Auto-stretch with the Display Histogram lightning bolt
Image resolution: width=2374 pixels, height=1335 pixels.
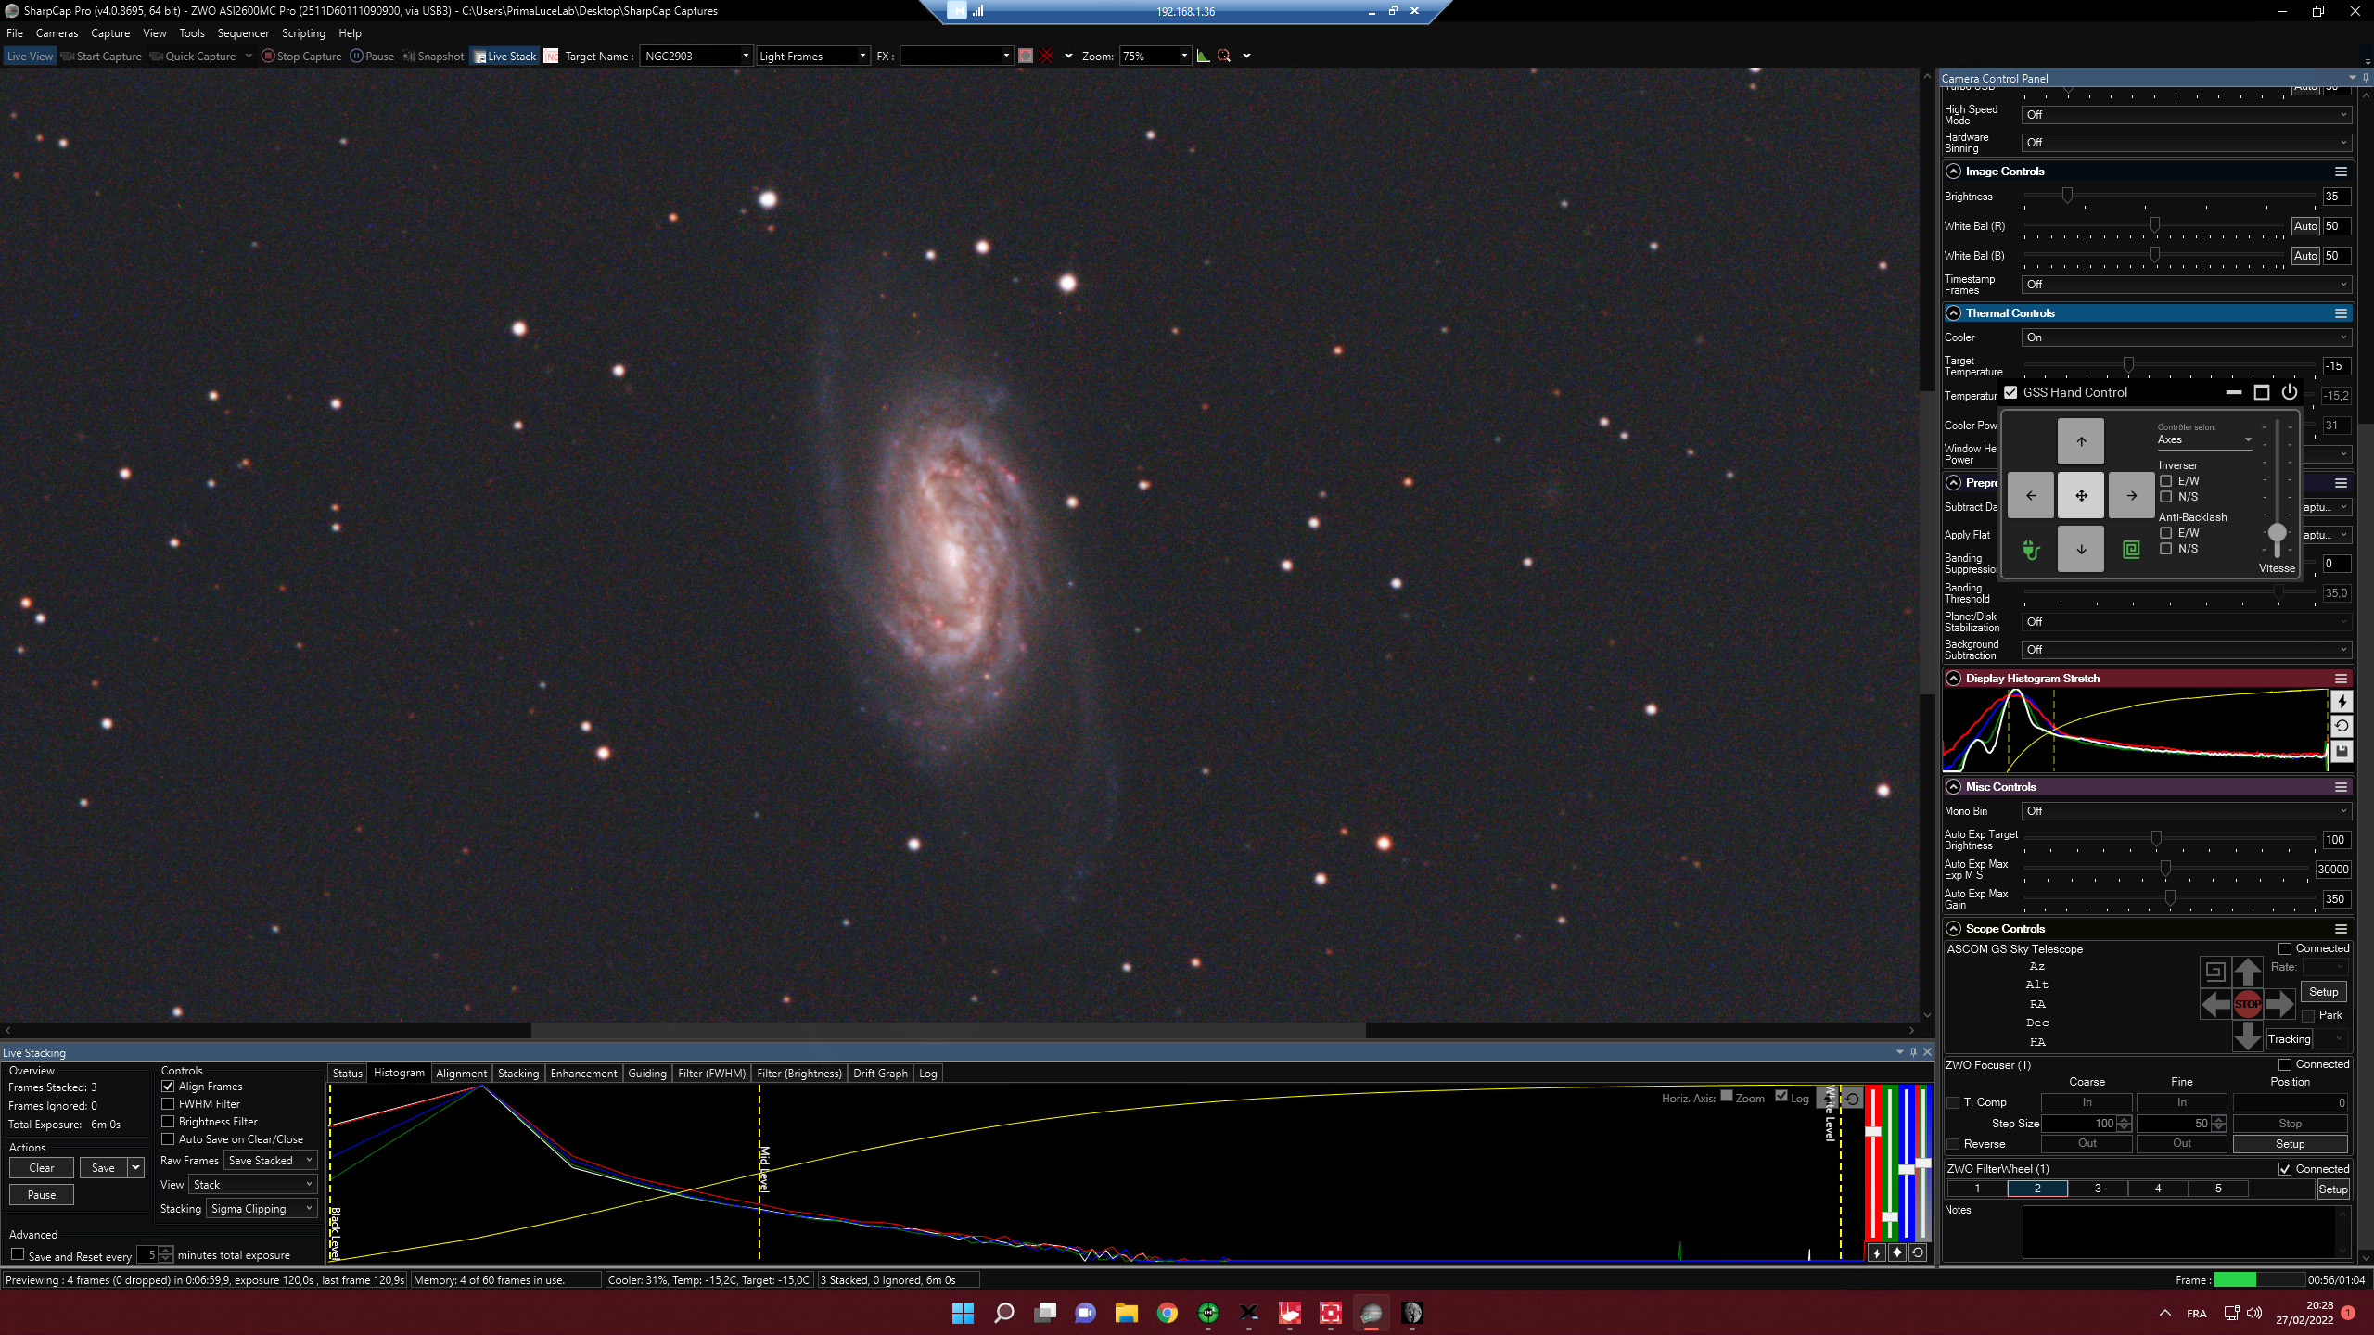point(2342,702)
